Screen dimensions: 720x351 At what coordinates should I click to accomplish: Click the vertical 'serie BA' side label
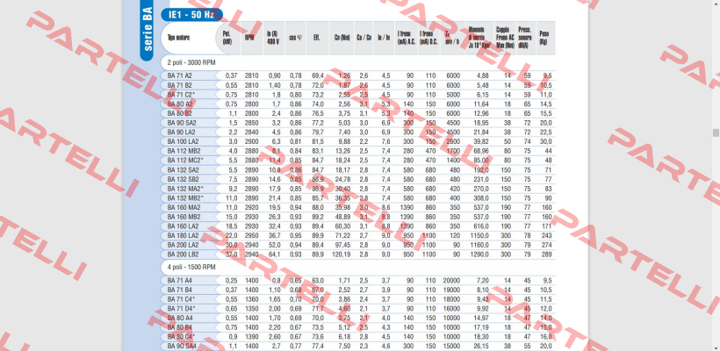[148, 31]
